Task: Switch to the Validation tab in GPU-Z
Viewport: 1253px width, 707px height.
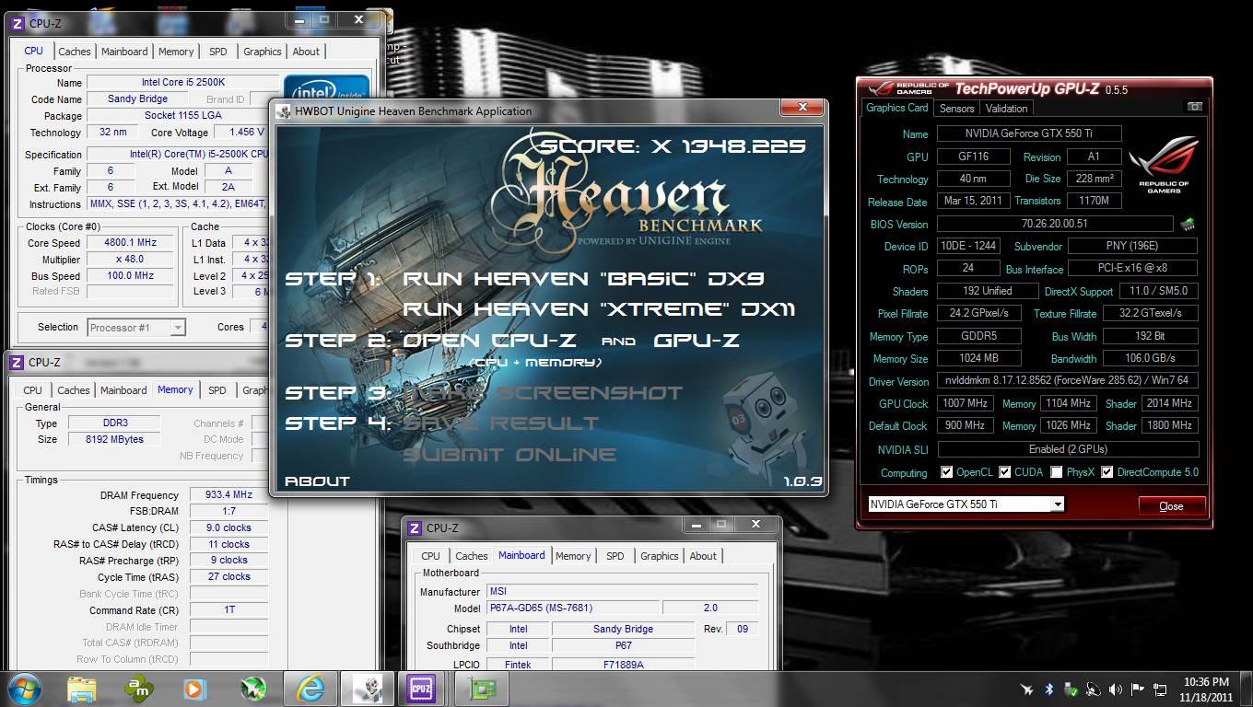Action: (1006, 108)
